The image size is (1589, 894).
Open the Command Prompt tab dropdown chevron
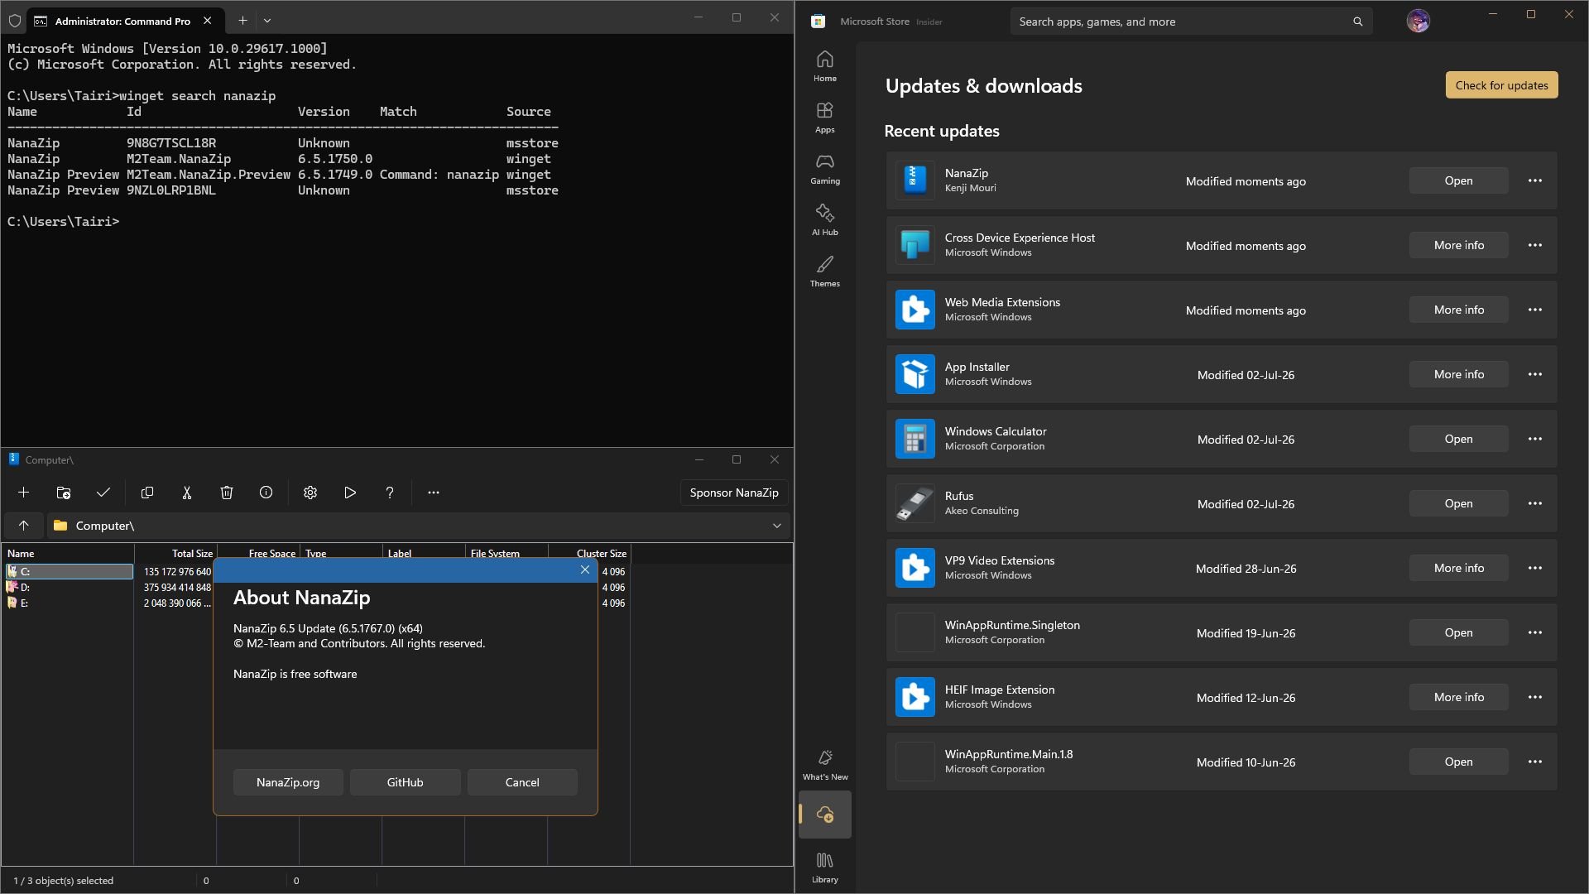click(267, 21)
